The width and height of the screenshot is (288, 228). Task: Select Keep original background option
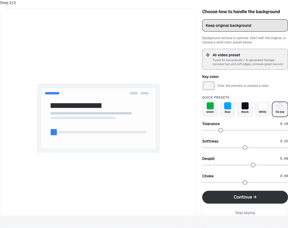245,25
